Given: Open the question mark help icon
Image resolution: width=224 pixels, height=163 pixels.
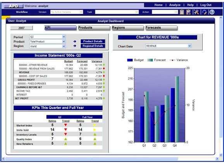Looking at the screenshot, I should (x=212, y=12).
